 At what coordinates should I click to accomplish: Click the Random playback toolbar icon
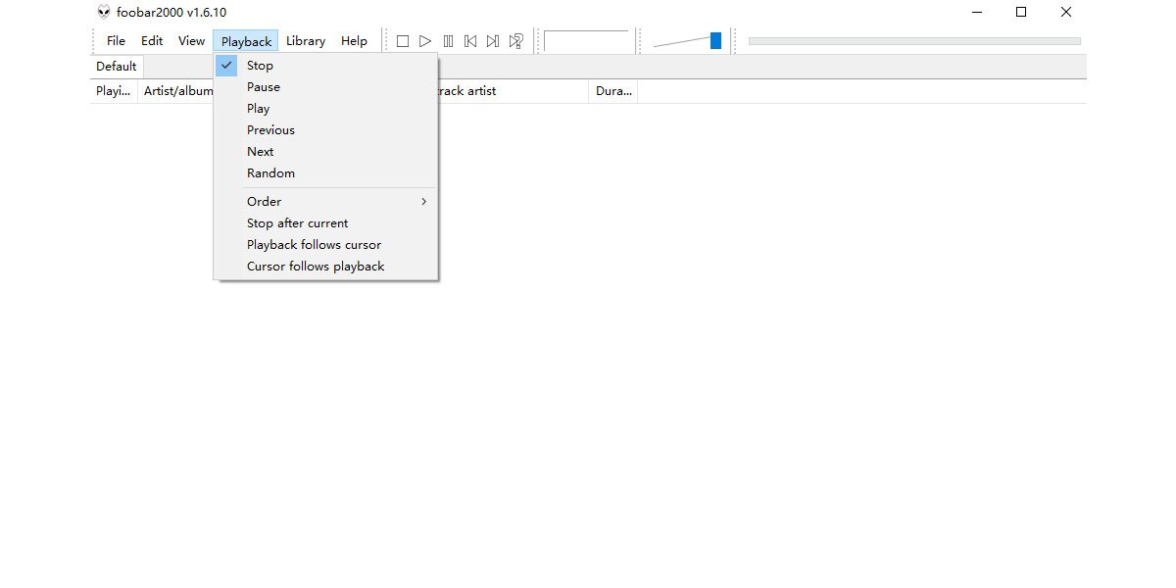515,40
